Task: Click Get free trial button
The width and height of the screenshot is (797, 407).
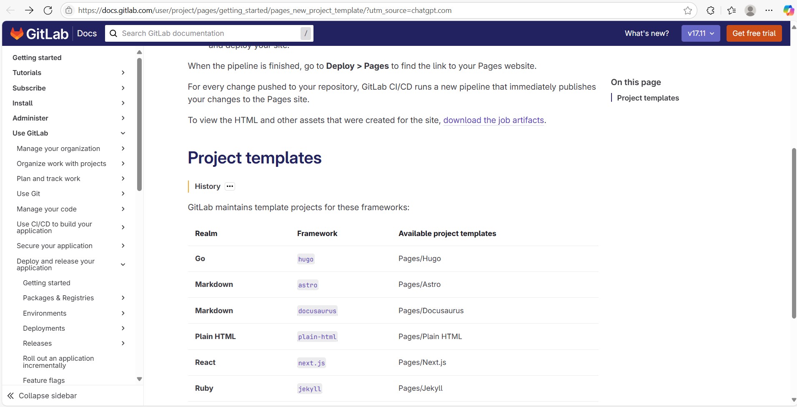Action: pos(754,33)
